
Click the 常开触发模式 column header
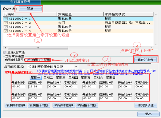(x=128, y=14)
